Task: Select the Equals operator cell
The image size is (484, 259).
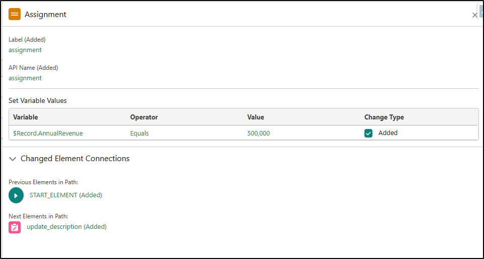Action: 139,134
